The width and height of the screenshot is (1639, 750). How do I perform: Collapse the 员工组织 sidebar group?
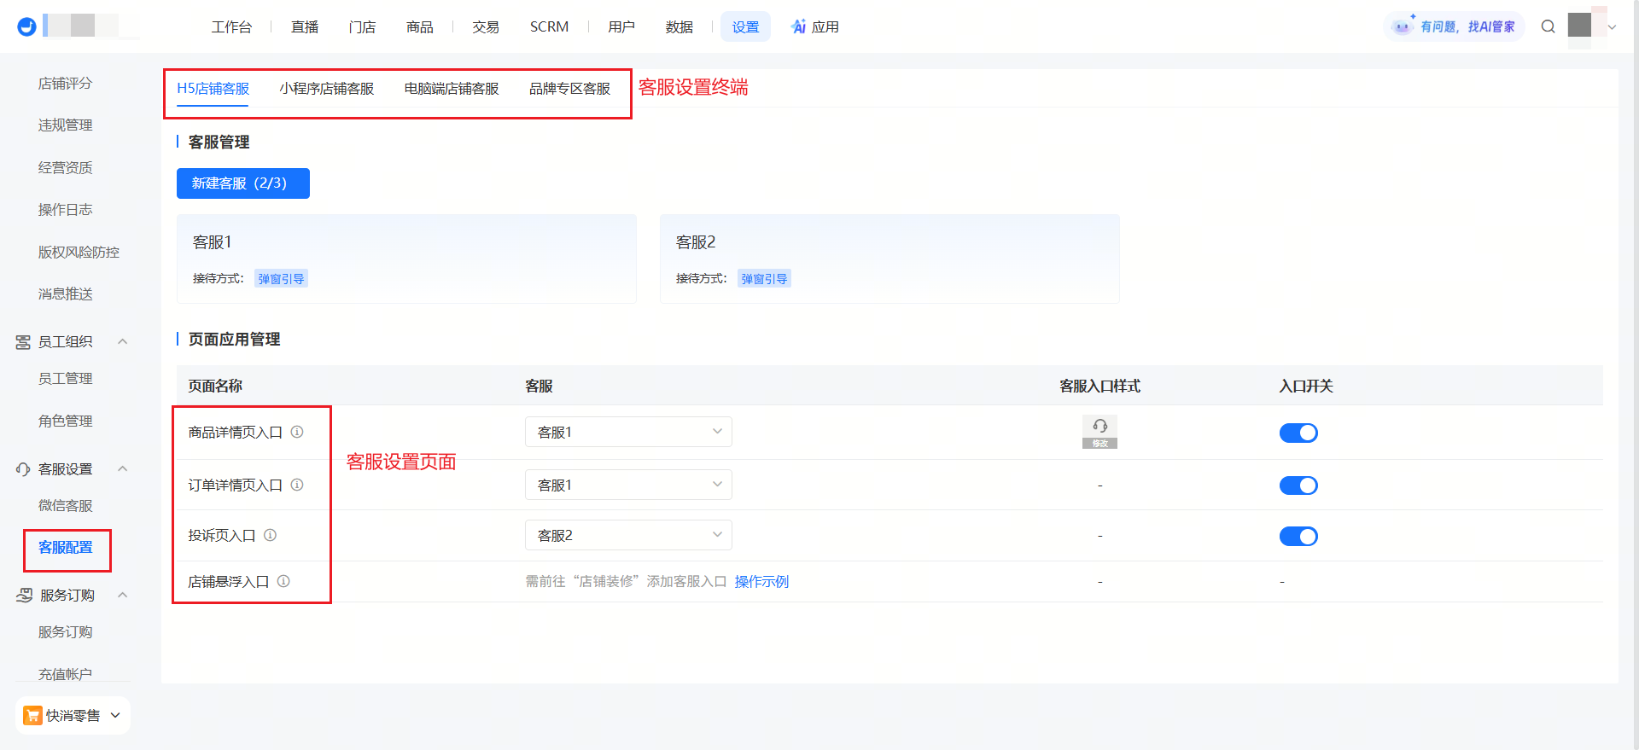[x=122, y=341]
